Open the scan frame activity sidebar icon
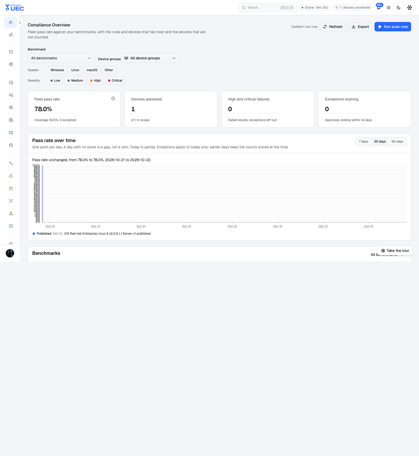419x456 pixels. 11,201
